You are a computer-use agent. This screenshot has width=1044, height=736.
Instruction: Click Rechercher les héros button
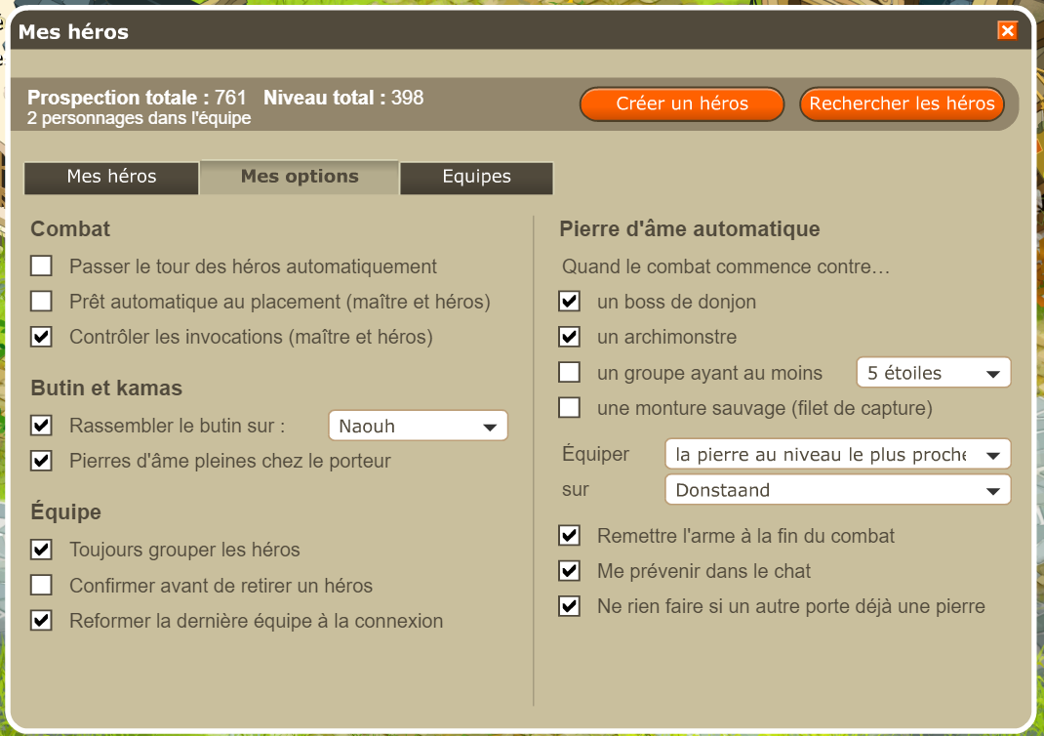[x=902, y=103]
